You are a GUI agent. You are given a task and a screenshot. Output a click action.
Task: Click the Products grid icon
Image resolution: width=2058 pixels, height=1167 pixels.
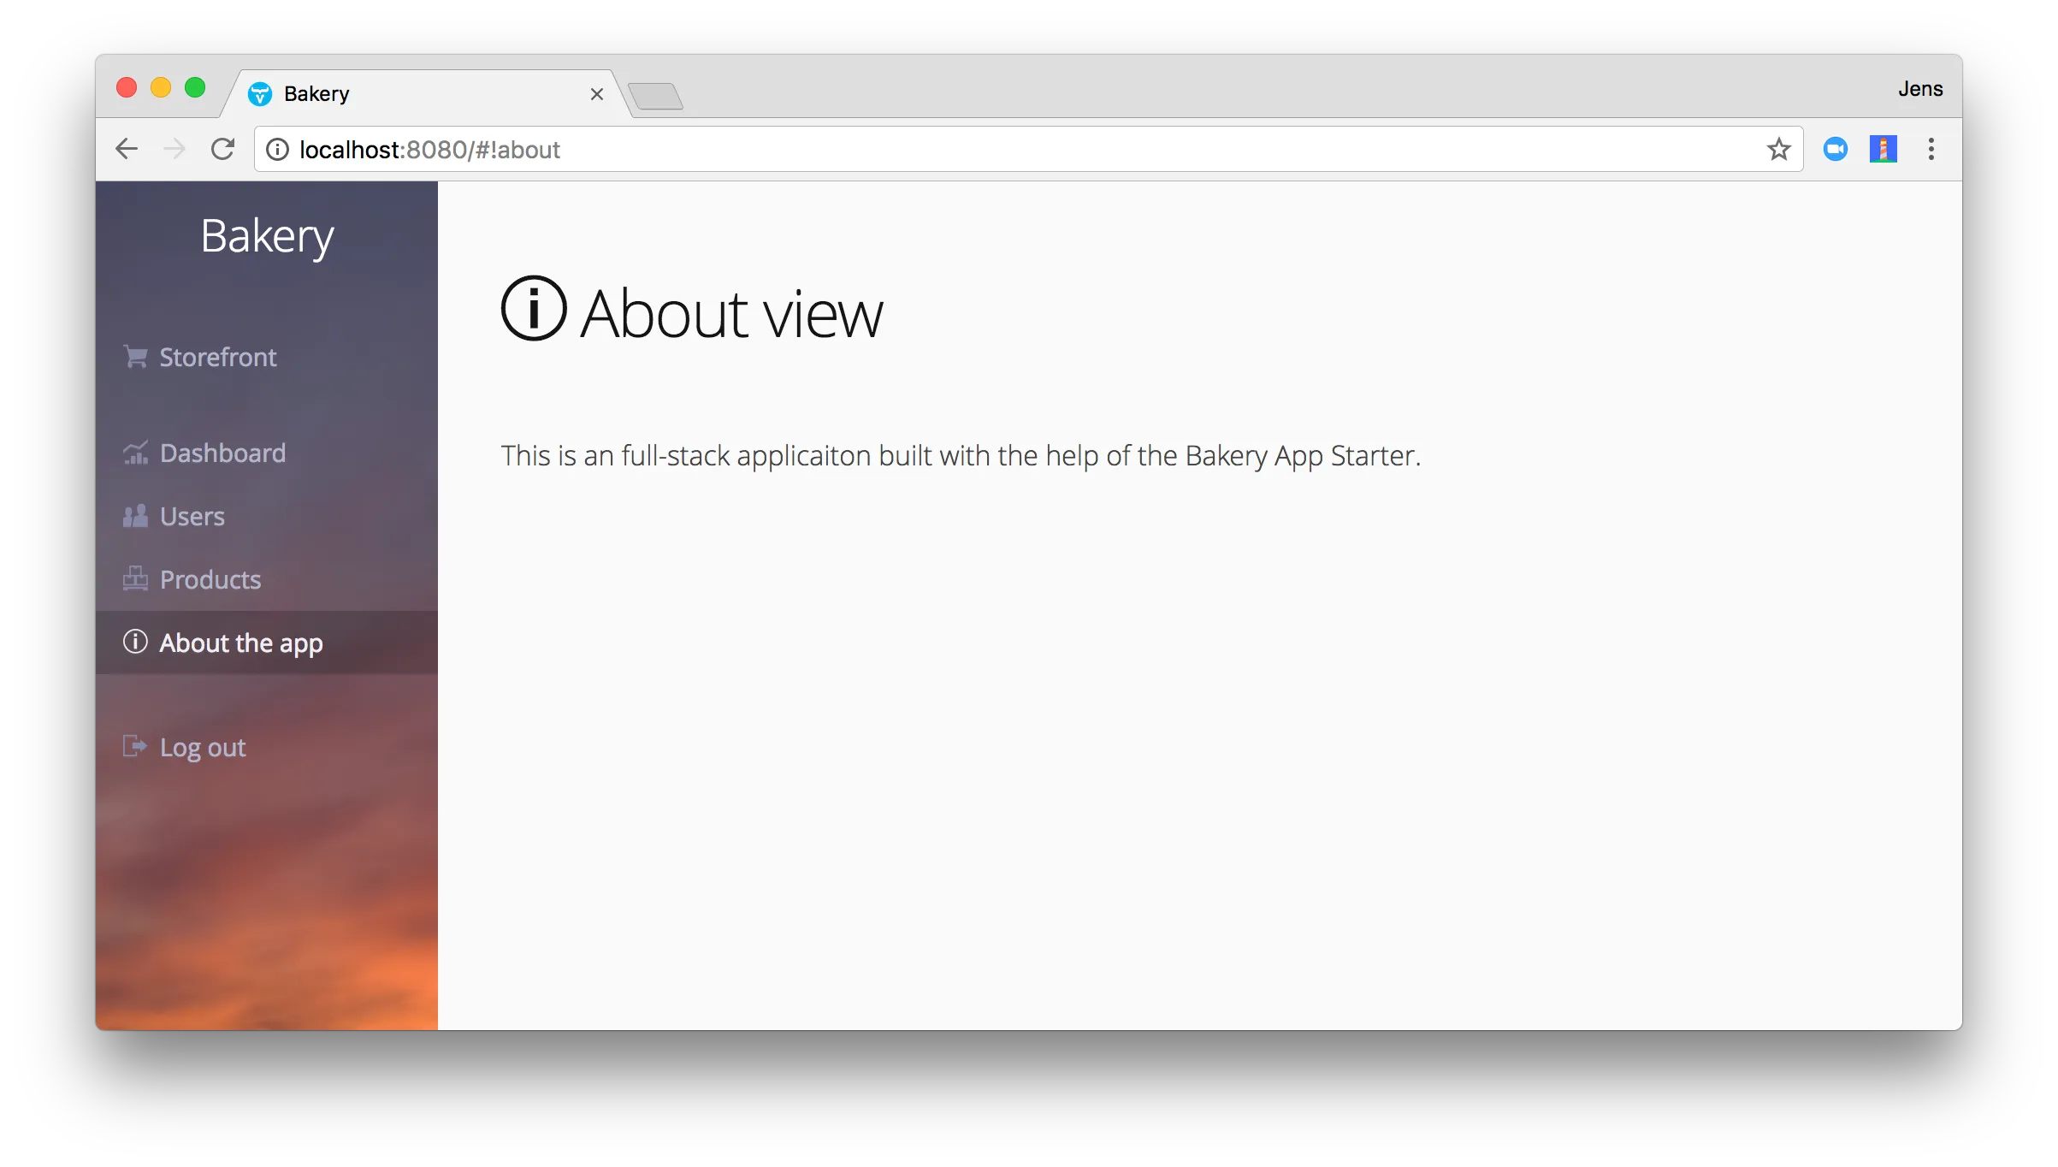click(x=133, y=578)
